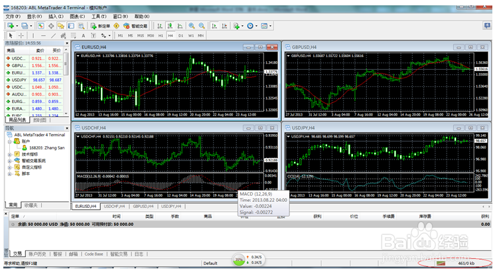Select the Equidistant Channel tool
Viewport: 497px width, 275px height.
(63, 35)
